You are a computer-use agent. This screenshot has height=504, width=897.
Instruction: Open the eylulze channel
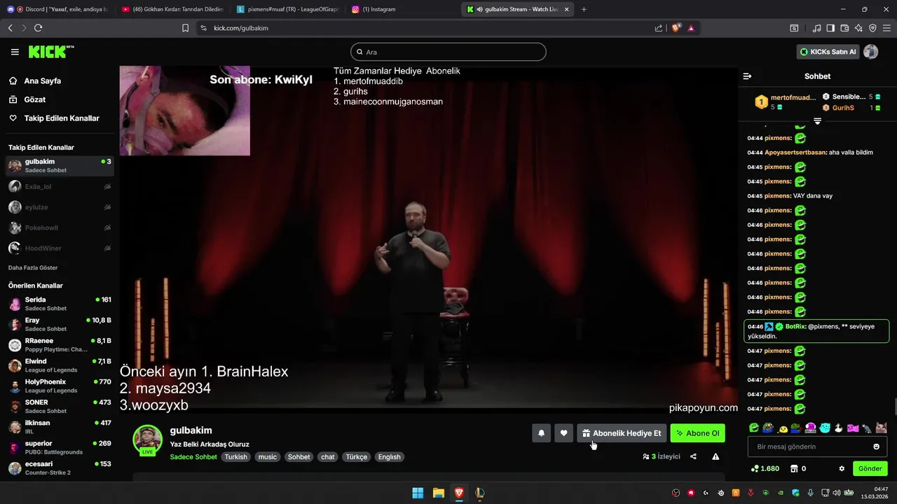pyautogui.click(x=60, y=207)
